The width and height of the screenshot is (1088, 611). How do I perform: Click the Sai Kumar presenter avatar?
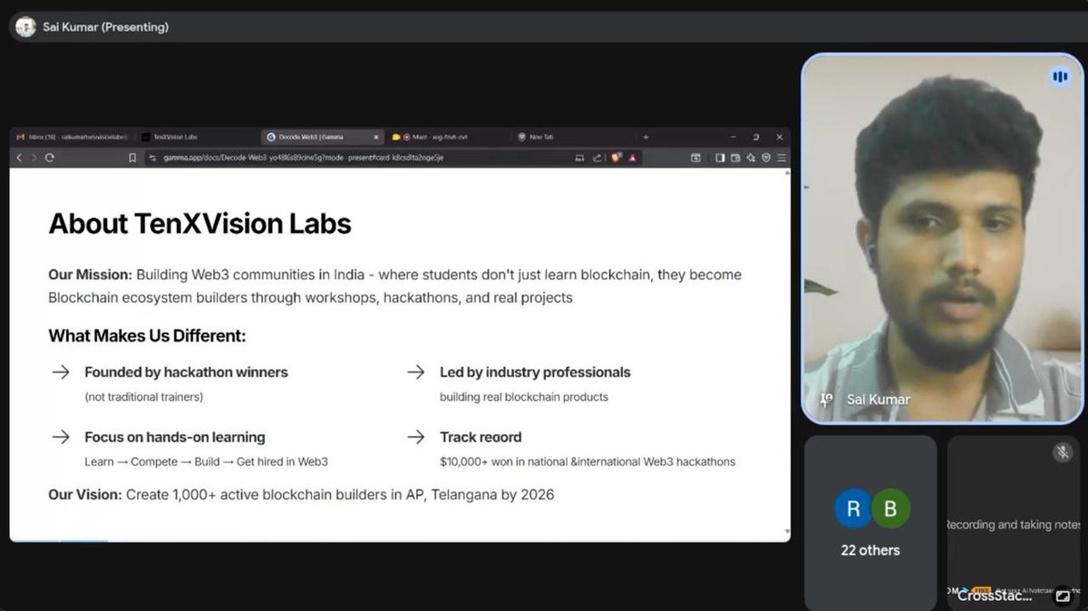point(25,26)
